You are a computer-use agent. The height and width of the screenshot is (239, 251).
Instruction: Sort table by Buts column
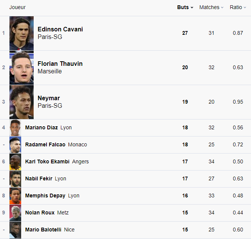pos(185,7)
